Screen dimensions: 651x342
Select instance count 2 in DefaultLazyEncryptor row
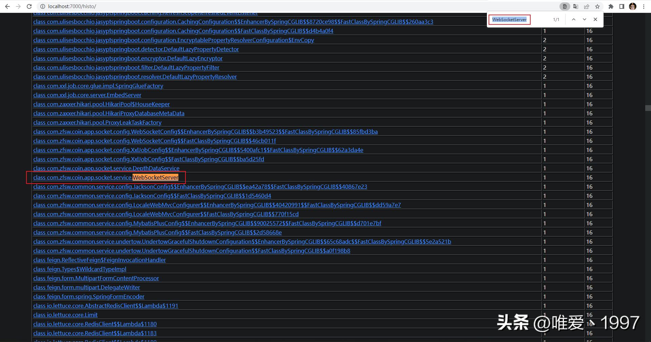[545, 58]
